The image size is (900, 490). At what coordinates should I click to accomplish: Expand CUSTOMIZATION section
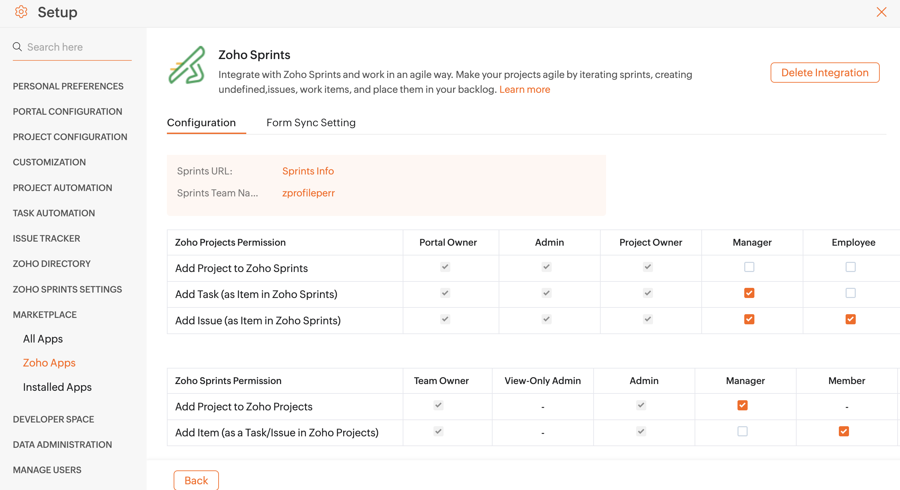[x=49, y=162]
